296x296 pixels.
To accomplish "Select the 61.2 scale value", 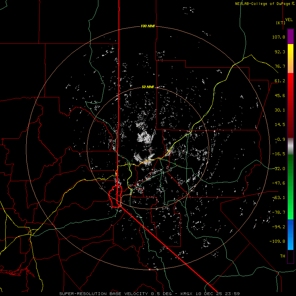I will pos(280,81).
